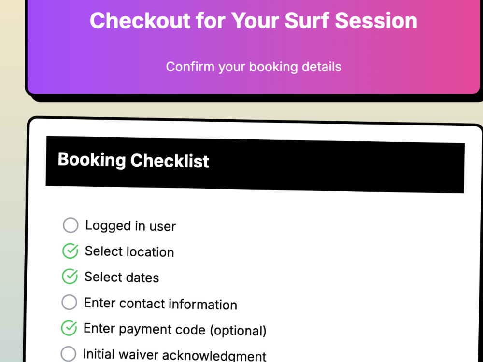483x362 pixels.
Task: Click the green checkmark next to Select dates
Action: point(70,277)
